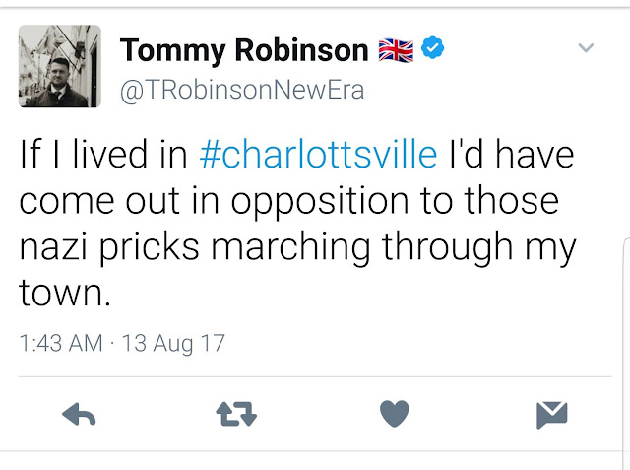The height and width of the screenshot is (470, 630).
Task: Send tweet via direct message envelope icon
Action: [x=552, y=416]
